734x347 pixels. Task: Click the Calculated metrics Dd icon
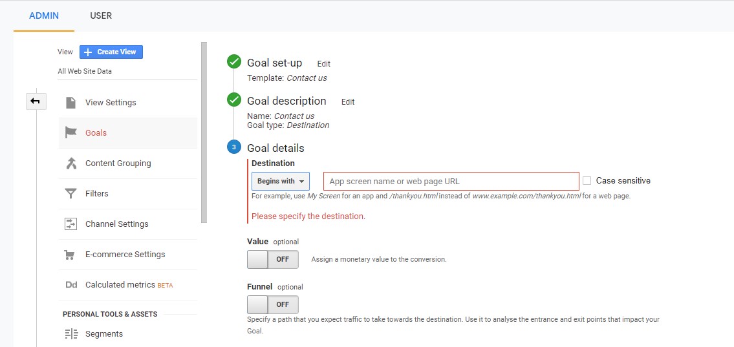[71, 285]
